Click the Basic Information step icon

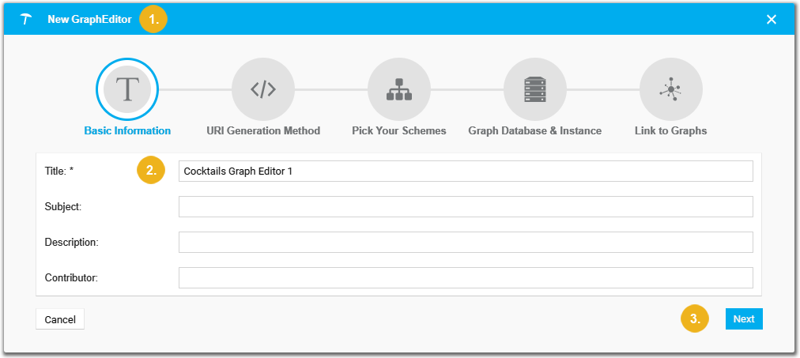(127, 90)
